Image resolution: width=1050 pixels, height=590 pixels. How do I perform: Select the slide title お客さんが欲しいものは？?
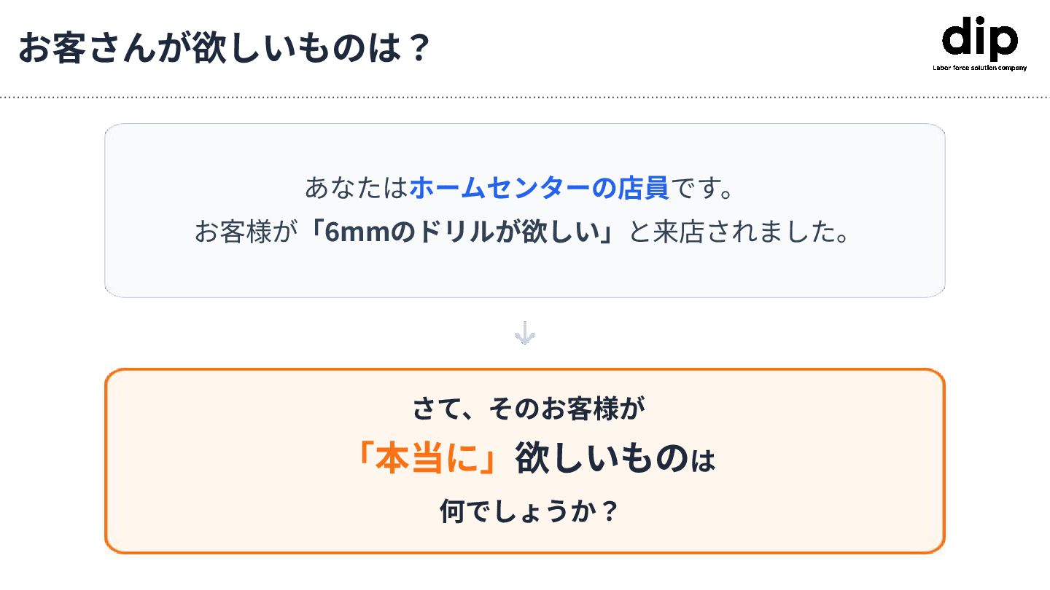[x=224, y=48]
